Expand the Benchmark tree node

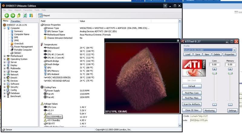coord(4,96)
